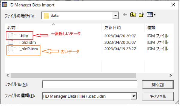Sort files by 更新日時 column header
This screenshot has height=108, width=192.
[x=113, y=28]
